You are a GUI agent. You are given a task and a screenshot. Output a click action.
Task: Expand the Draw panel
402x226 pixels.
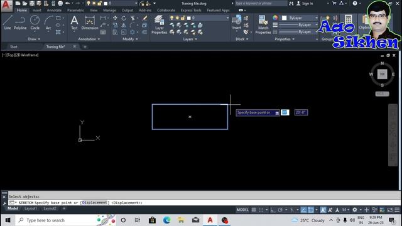[x=34, y=39]
